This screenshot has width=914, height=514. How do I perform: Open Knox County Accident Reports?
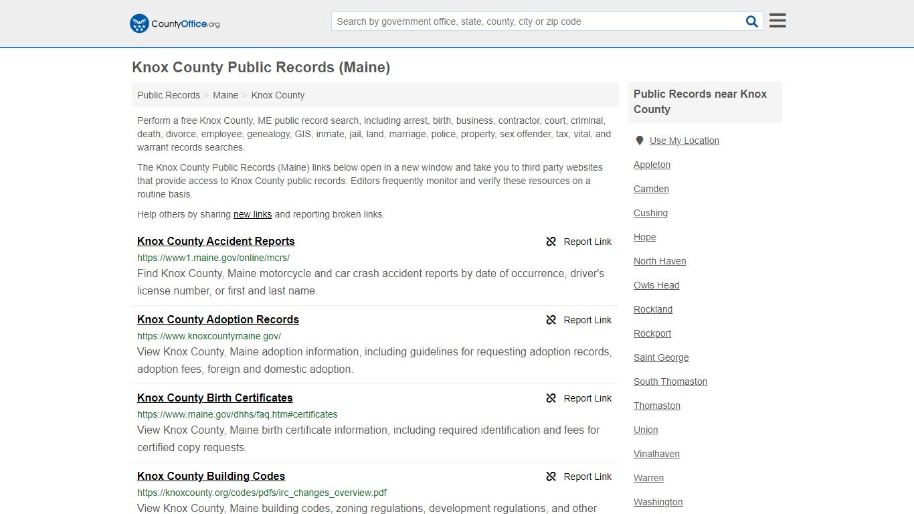pyautogui.click(x=216, y=241)
